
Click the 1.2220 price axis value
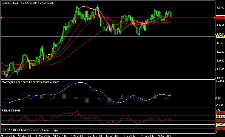tap(220, 52)
